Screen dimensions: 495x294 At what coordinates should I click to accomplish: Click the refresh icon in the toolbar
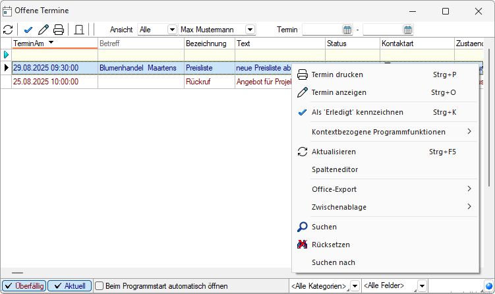click(x=8, y=30)
